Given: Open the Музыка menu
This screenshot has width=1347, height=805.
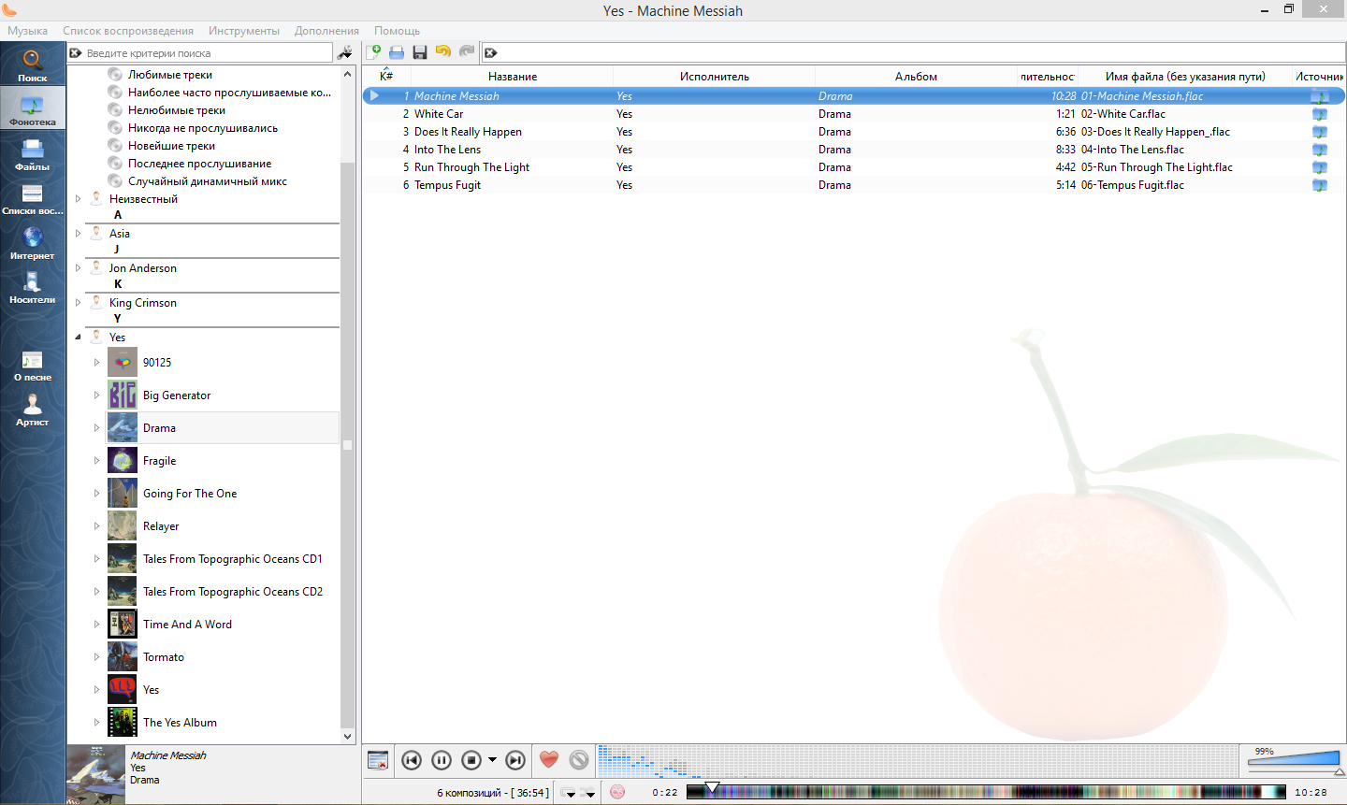Looking at the screenshot, I should tap(27, 31).
